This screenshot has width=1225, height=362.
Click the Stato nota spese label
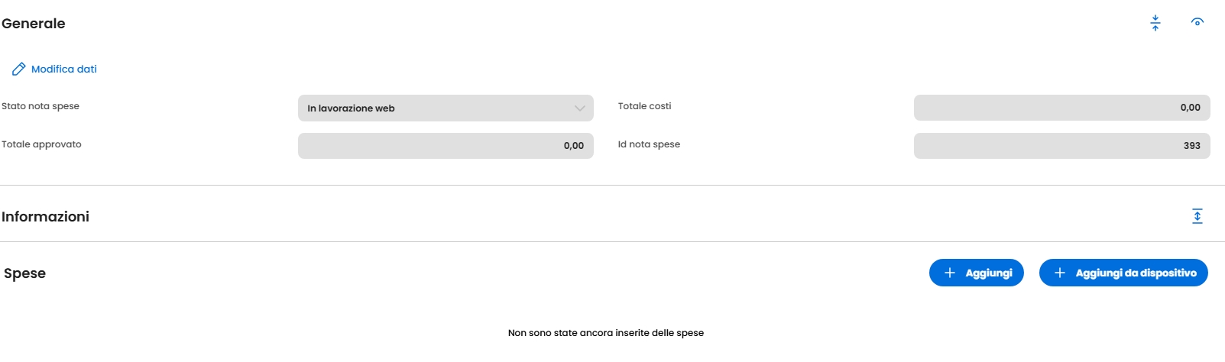point(41,106)
